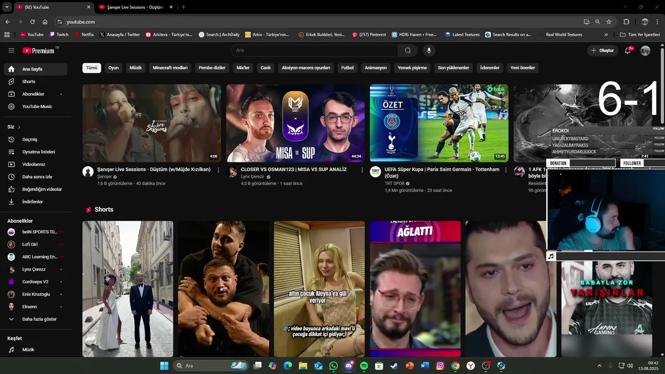Image resolution: width=665 pixels, height=374 pixels.
Task: Select the Oyun filter chip
Action: point(113,68)
